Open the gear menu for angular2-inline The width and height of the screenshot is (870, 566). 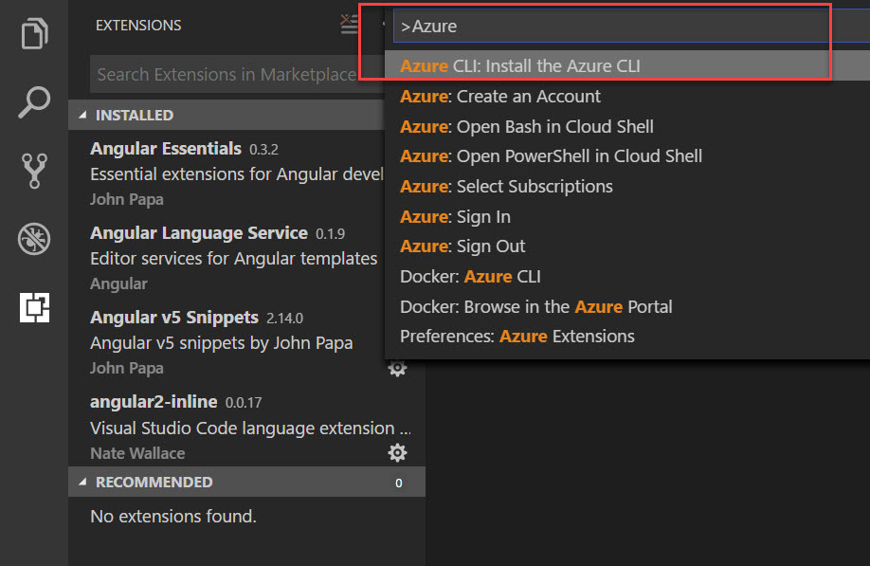(x=397, y=452)
